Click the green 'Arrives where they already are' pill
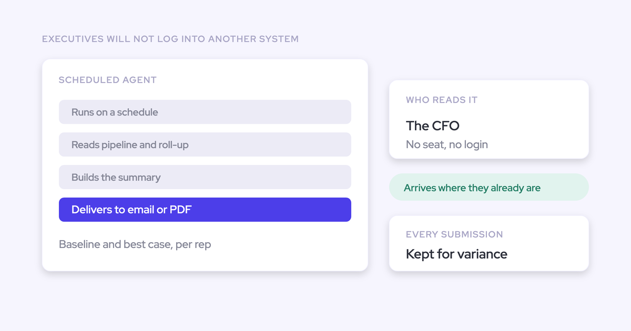Image resolution: width=631 pixels, height=331 pixels. pos(489,187)
